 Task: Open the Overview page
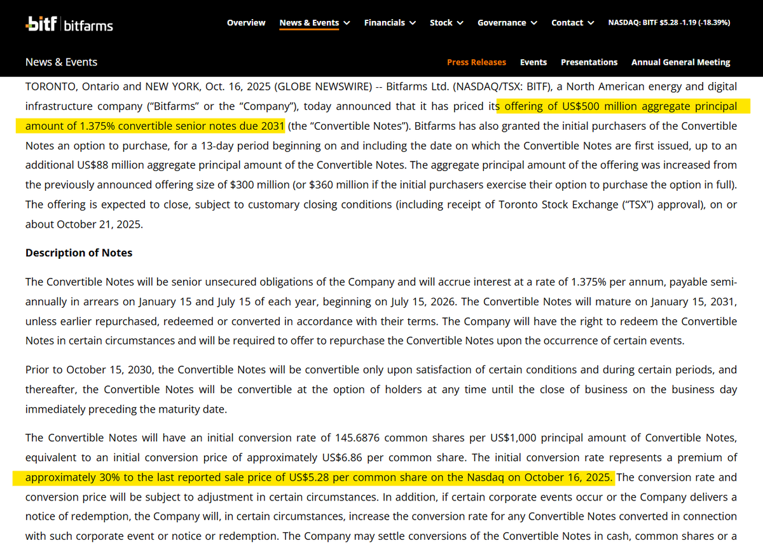(x=246, y=23)
